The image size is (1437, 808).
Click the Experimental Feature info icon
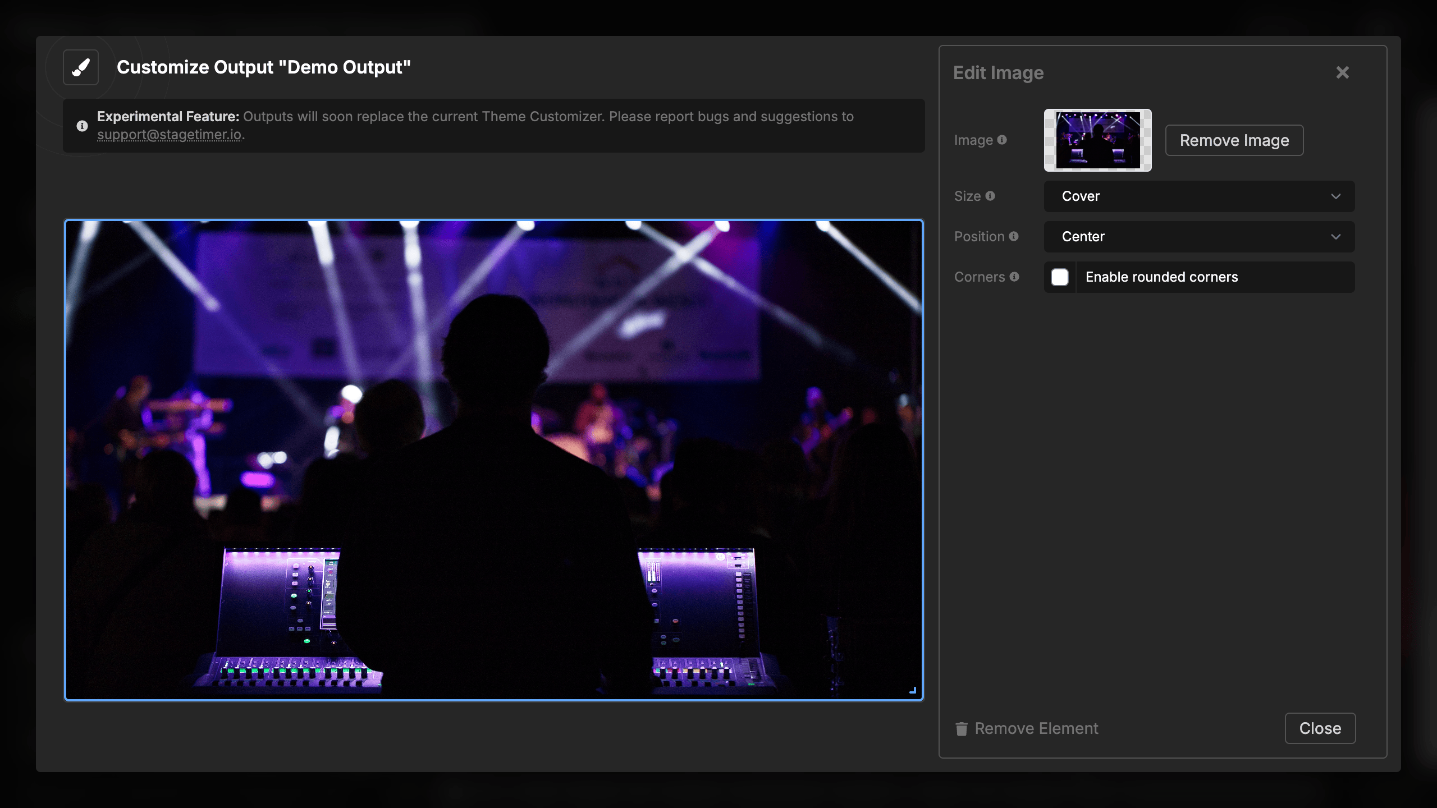[82, 126]
